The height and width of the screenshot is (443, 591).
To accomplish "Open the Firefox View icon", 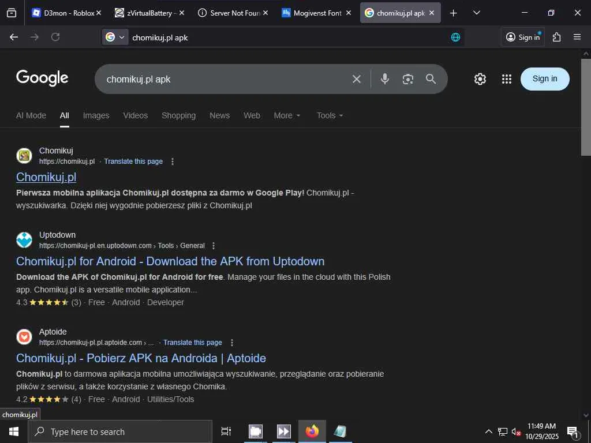I will pos(12,13).
